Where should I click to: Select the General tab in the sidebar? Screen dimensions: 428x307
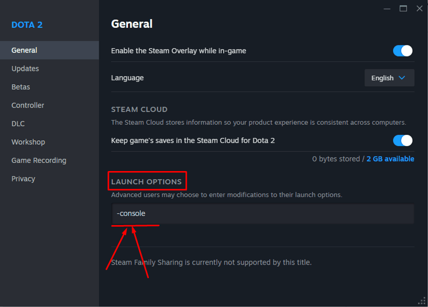(x=24, y=50)
